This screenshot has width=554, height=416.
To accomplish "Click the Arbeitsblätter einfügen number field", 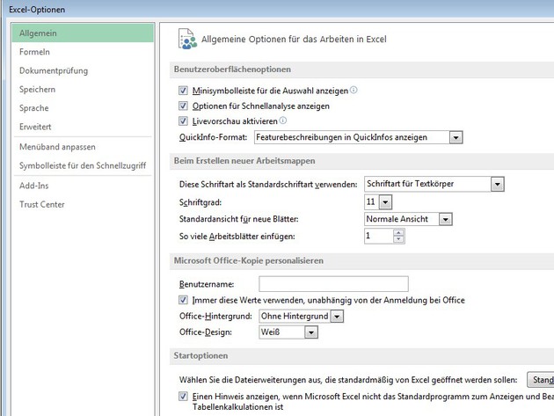I will (379, 236).
